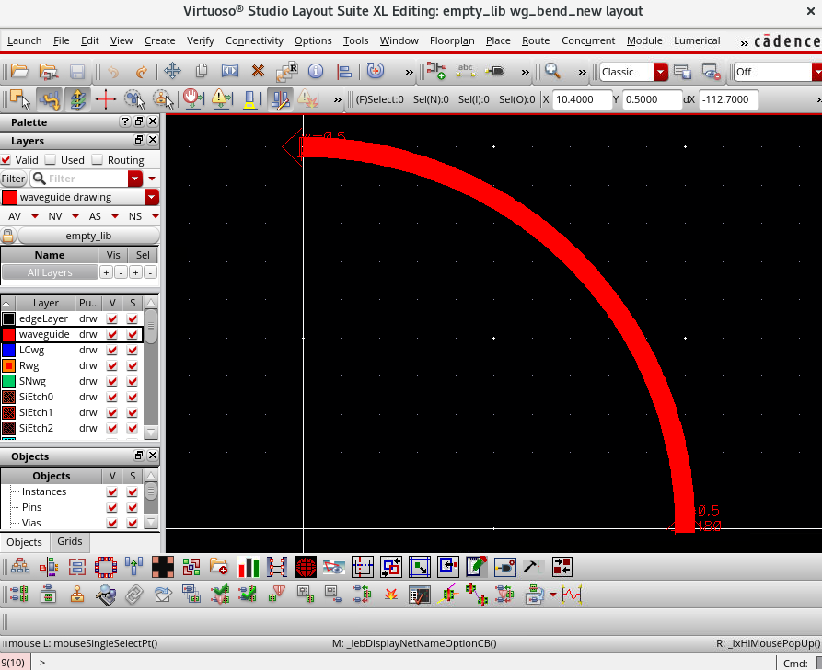Toggle Instances visibility checkbox

[111, 491]
